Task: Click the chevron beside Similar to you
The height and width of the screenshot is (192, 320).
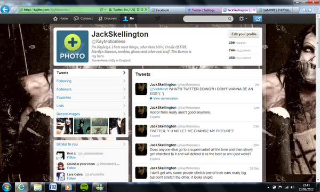Action: tap(124, 144)
